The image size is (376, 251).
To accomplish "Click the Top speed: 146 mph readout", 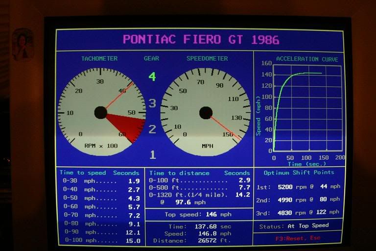I will pos(199,214).
